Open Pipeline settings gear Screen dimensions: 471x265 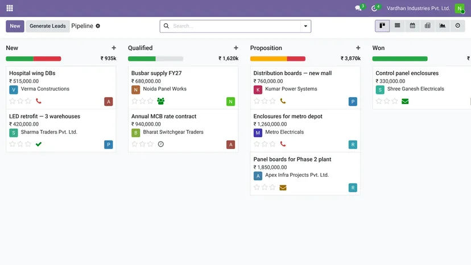pyautogui.click(x=98, y=26)
